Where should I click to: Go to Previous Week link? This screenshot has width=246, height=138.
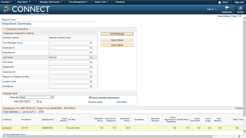click(95, 102)
